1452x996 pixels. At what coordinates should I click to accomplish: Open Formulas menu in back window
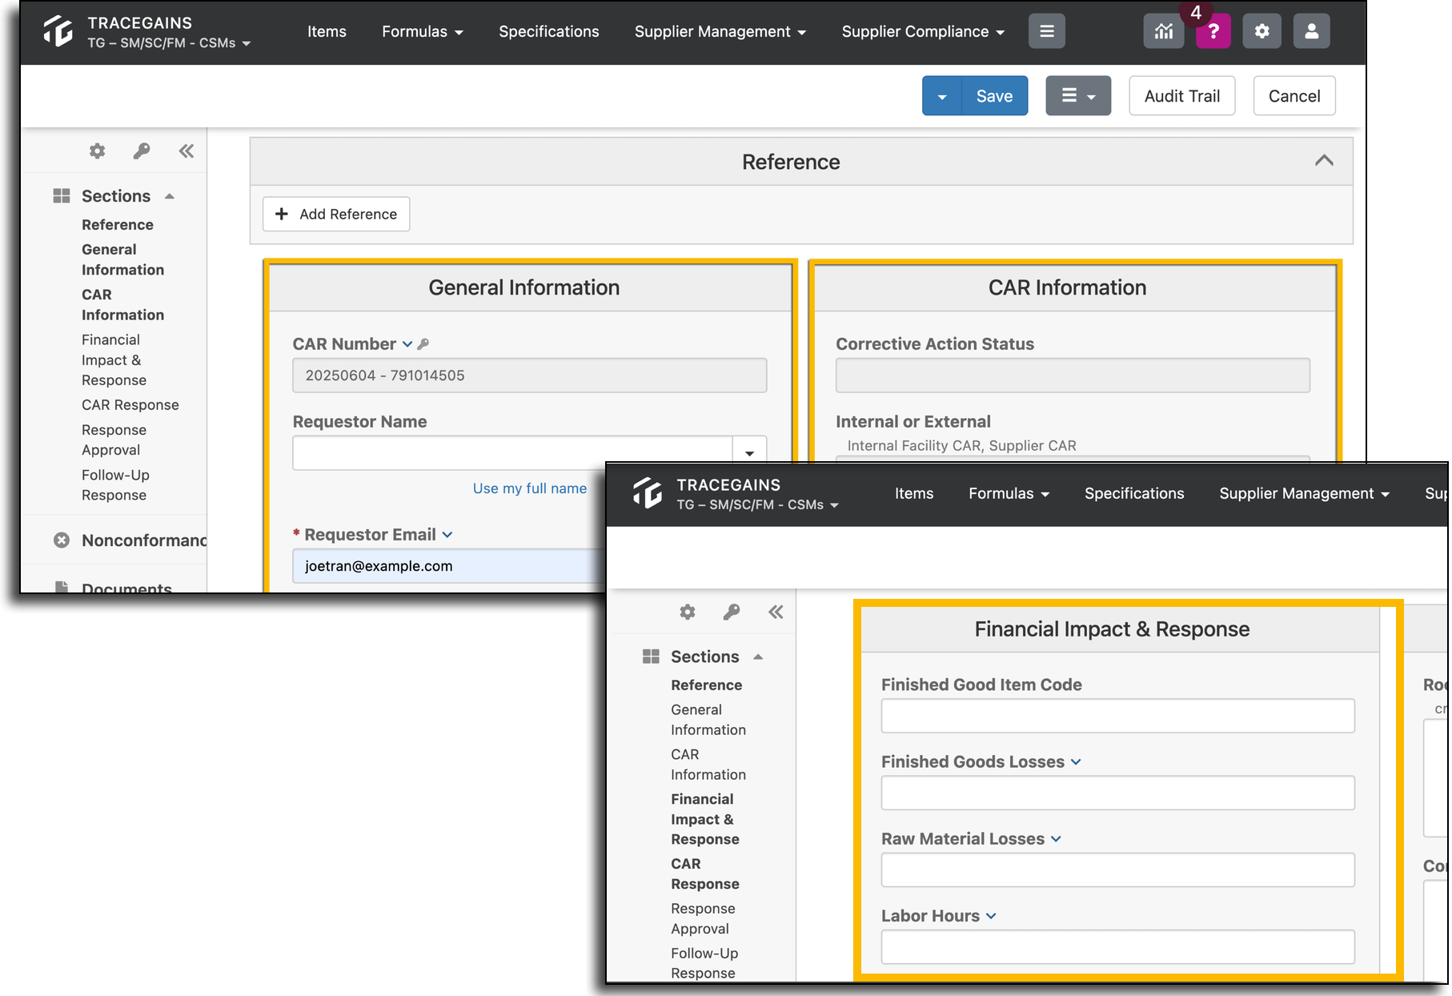[423, 31]
